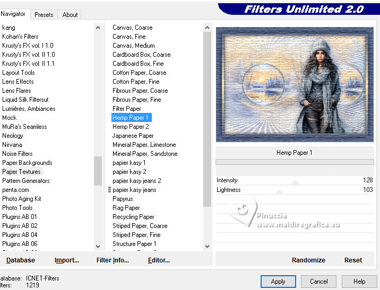Select MuRa's Seamless category
Image resolution: width=380 pixels, height=290 pixels.
click(24, 127)
